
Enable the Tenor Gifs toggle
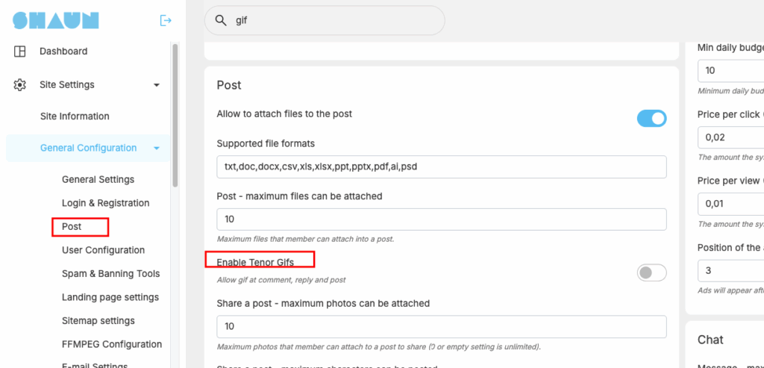(651, 273)
